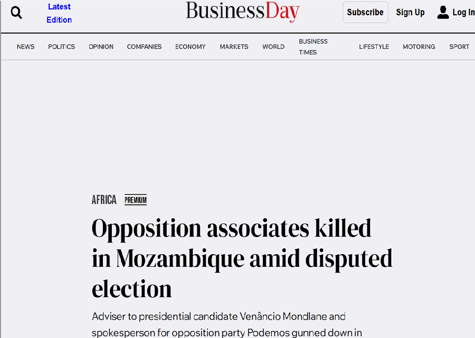Open the News menu item
This screenshot has width=475, height=338.
(25, 46)
